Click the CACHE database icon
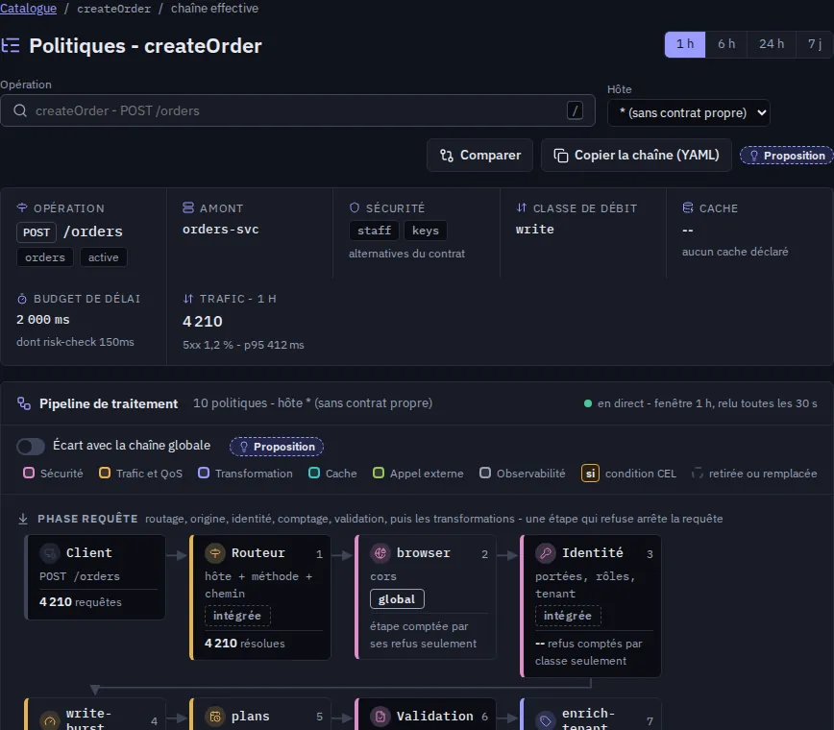The width and height of the screenshot is (834, 730). (x=688, y=207)
